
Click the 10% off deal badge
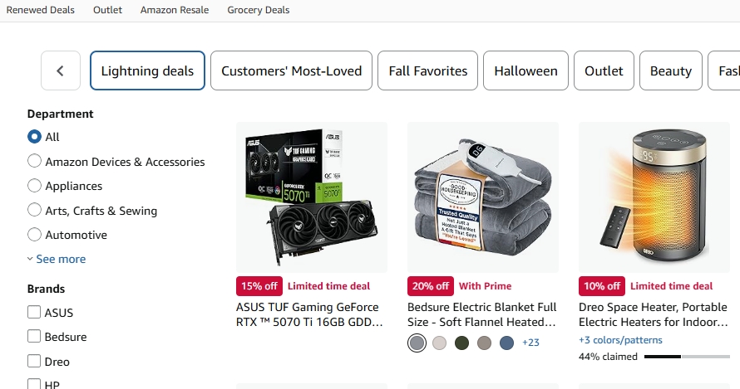pyautogui.click(x=602, y=286)
